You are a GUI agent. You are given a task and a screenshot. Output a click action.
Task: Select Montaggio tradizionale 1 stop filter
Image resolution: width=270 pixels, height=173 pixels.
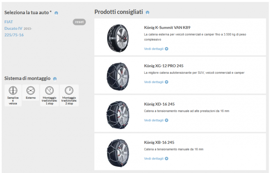[x=50, y=95]
